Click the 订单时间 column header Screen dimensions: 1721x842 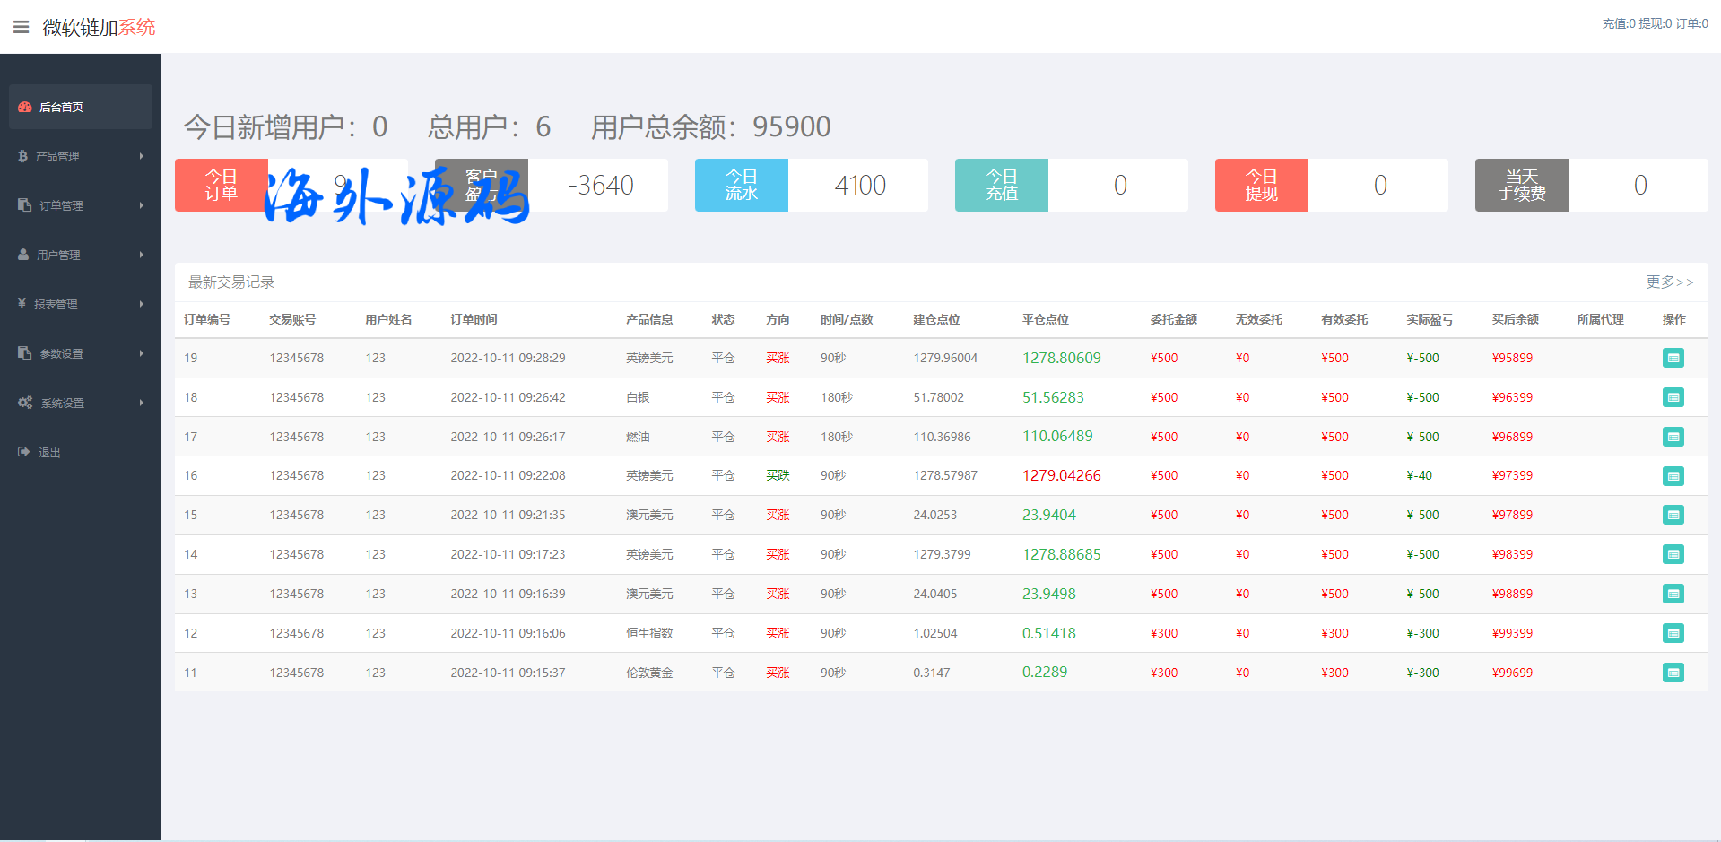coord(474,319)
